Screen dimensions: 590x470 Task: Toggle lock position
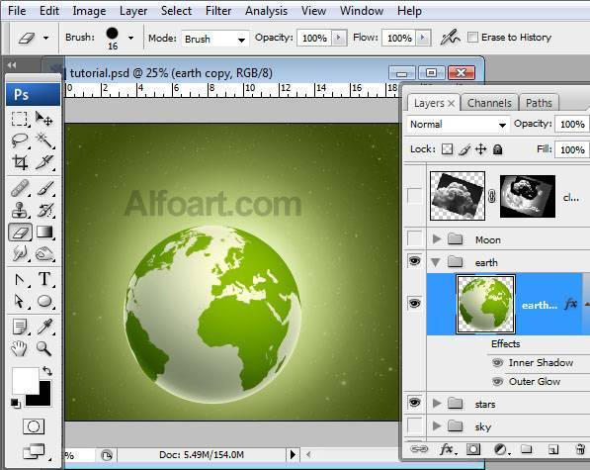point(481,149)
